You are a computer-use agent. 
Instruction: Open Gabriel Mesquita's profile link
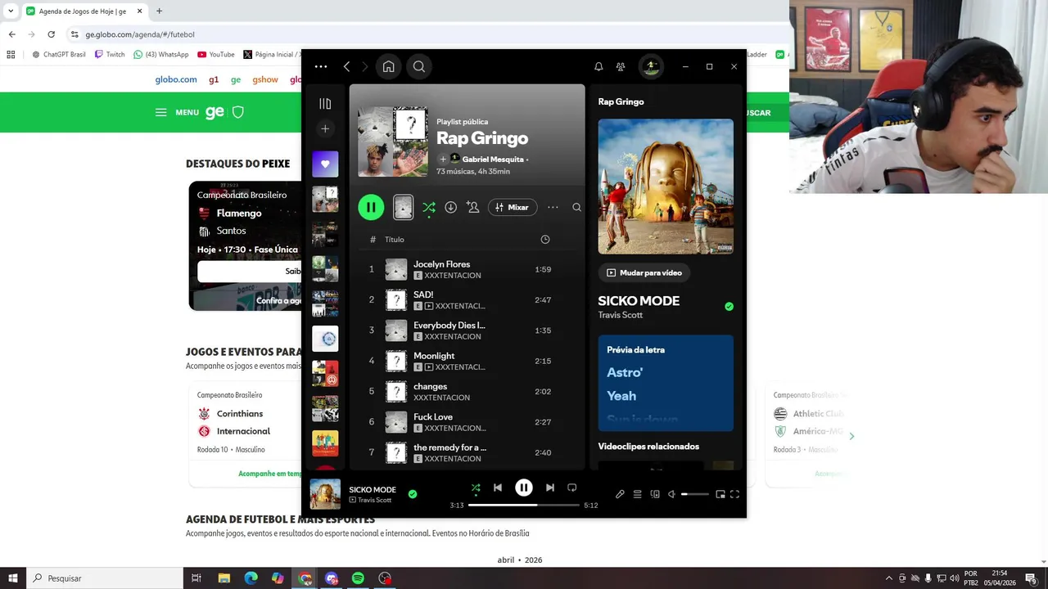[x=493, y=160]
